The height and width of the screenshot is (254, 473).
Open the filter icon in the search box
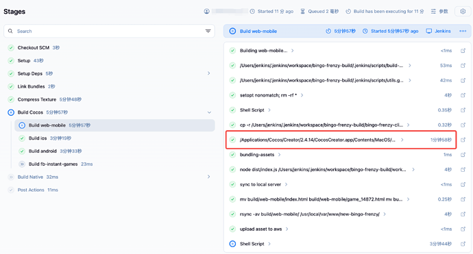point(208,31)
